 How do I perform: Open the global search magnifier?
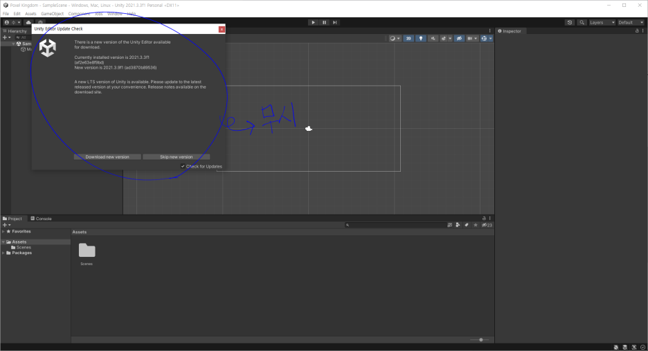582,22
